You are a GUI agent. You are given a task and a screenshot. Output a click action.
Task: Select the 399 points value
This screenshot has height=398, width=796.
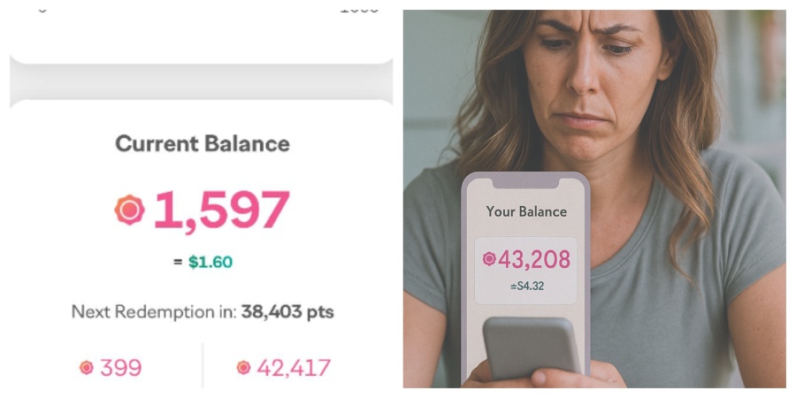coord(121,368)
